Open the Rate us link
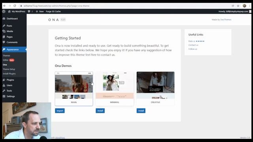The height and width of the screenshot is (142, 253). pyautogui.click(x=196, y=41)
